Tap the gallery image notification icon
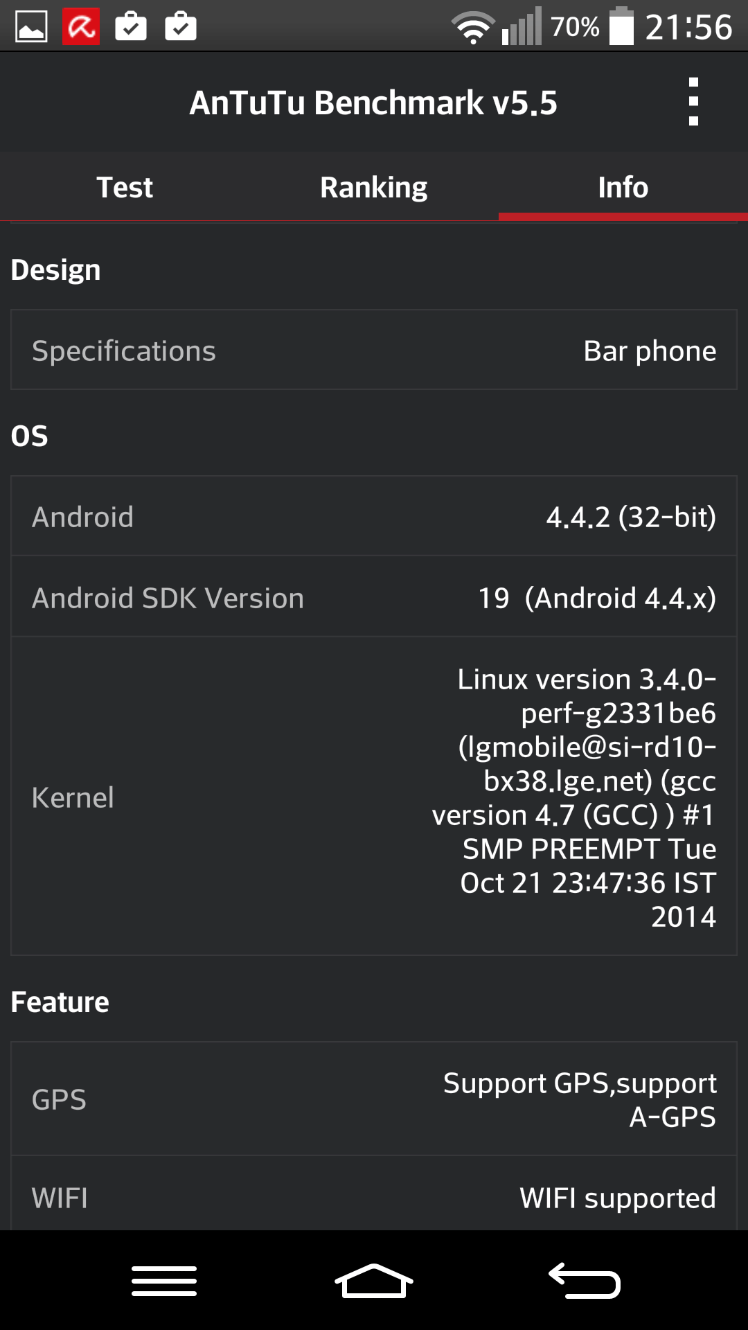The width and height of the screenshot is (748, 1330). point(31,27)
